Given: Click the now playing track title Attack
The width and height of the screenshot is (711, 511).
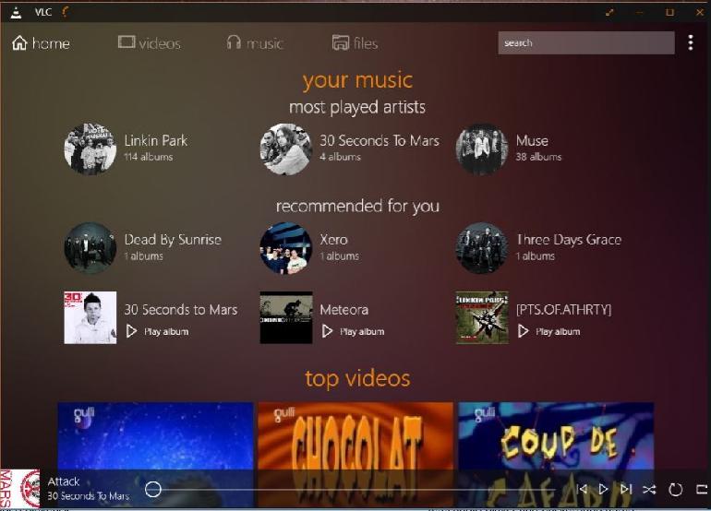Looking at the screenshot, I should coord(64,481).
